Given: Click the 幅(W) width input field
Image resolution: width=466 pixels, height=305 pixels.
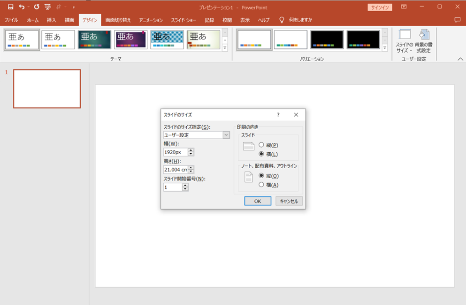Looking at the screenshot, I should 176,152.
